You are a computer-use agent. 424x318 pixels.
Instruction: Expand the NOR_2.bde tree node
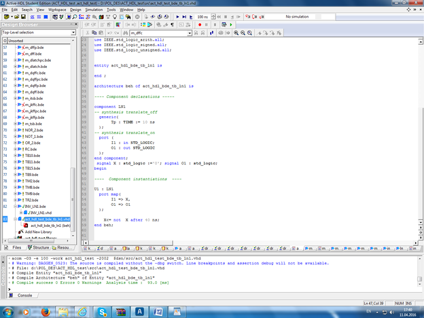(x=16, y=130)
